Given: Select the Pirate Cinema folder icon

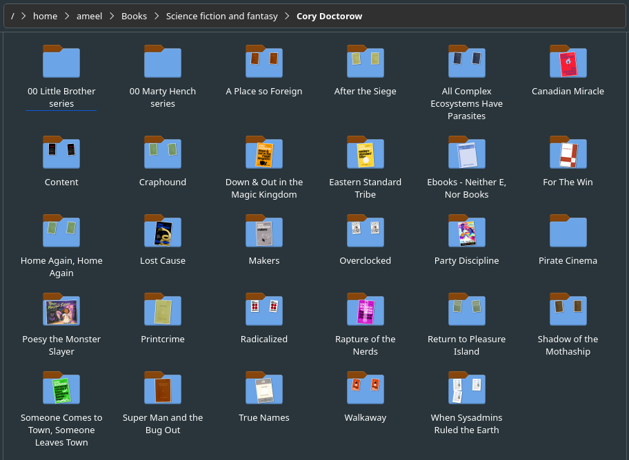Looking at the screenshot, I should [x=568, y=231].
